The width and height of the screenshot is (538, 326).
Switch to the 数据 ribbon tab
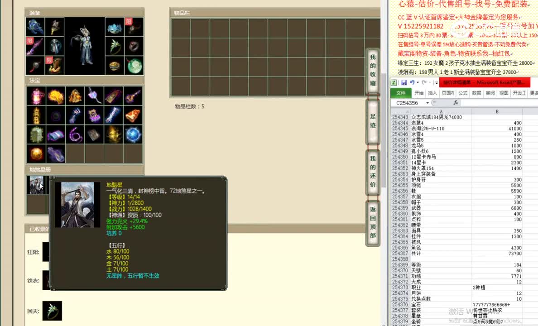(x=476, y=93)
